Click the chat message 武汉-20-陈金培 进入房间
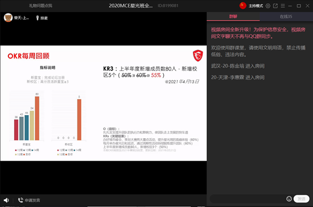This screenshot has height=207, width=313. (x=238, y=66)
